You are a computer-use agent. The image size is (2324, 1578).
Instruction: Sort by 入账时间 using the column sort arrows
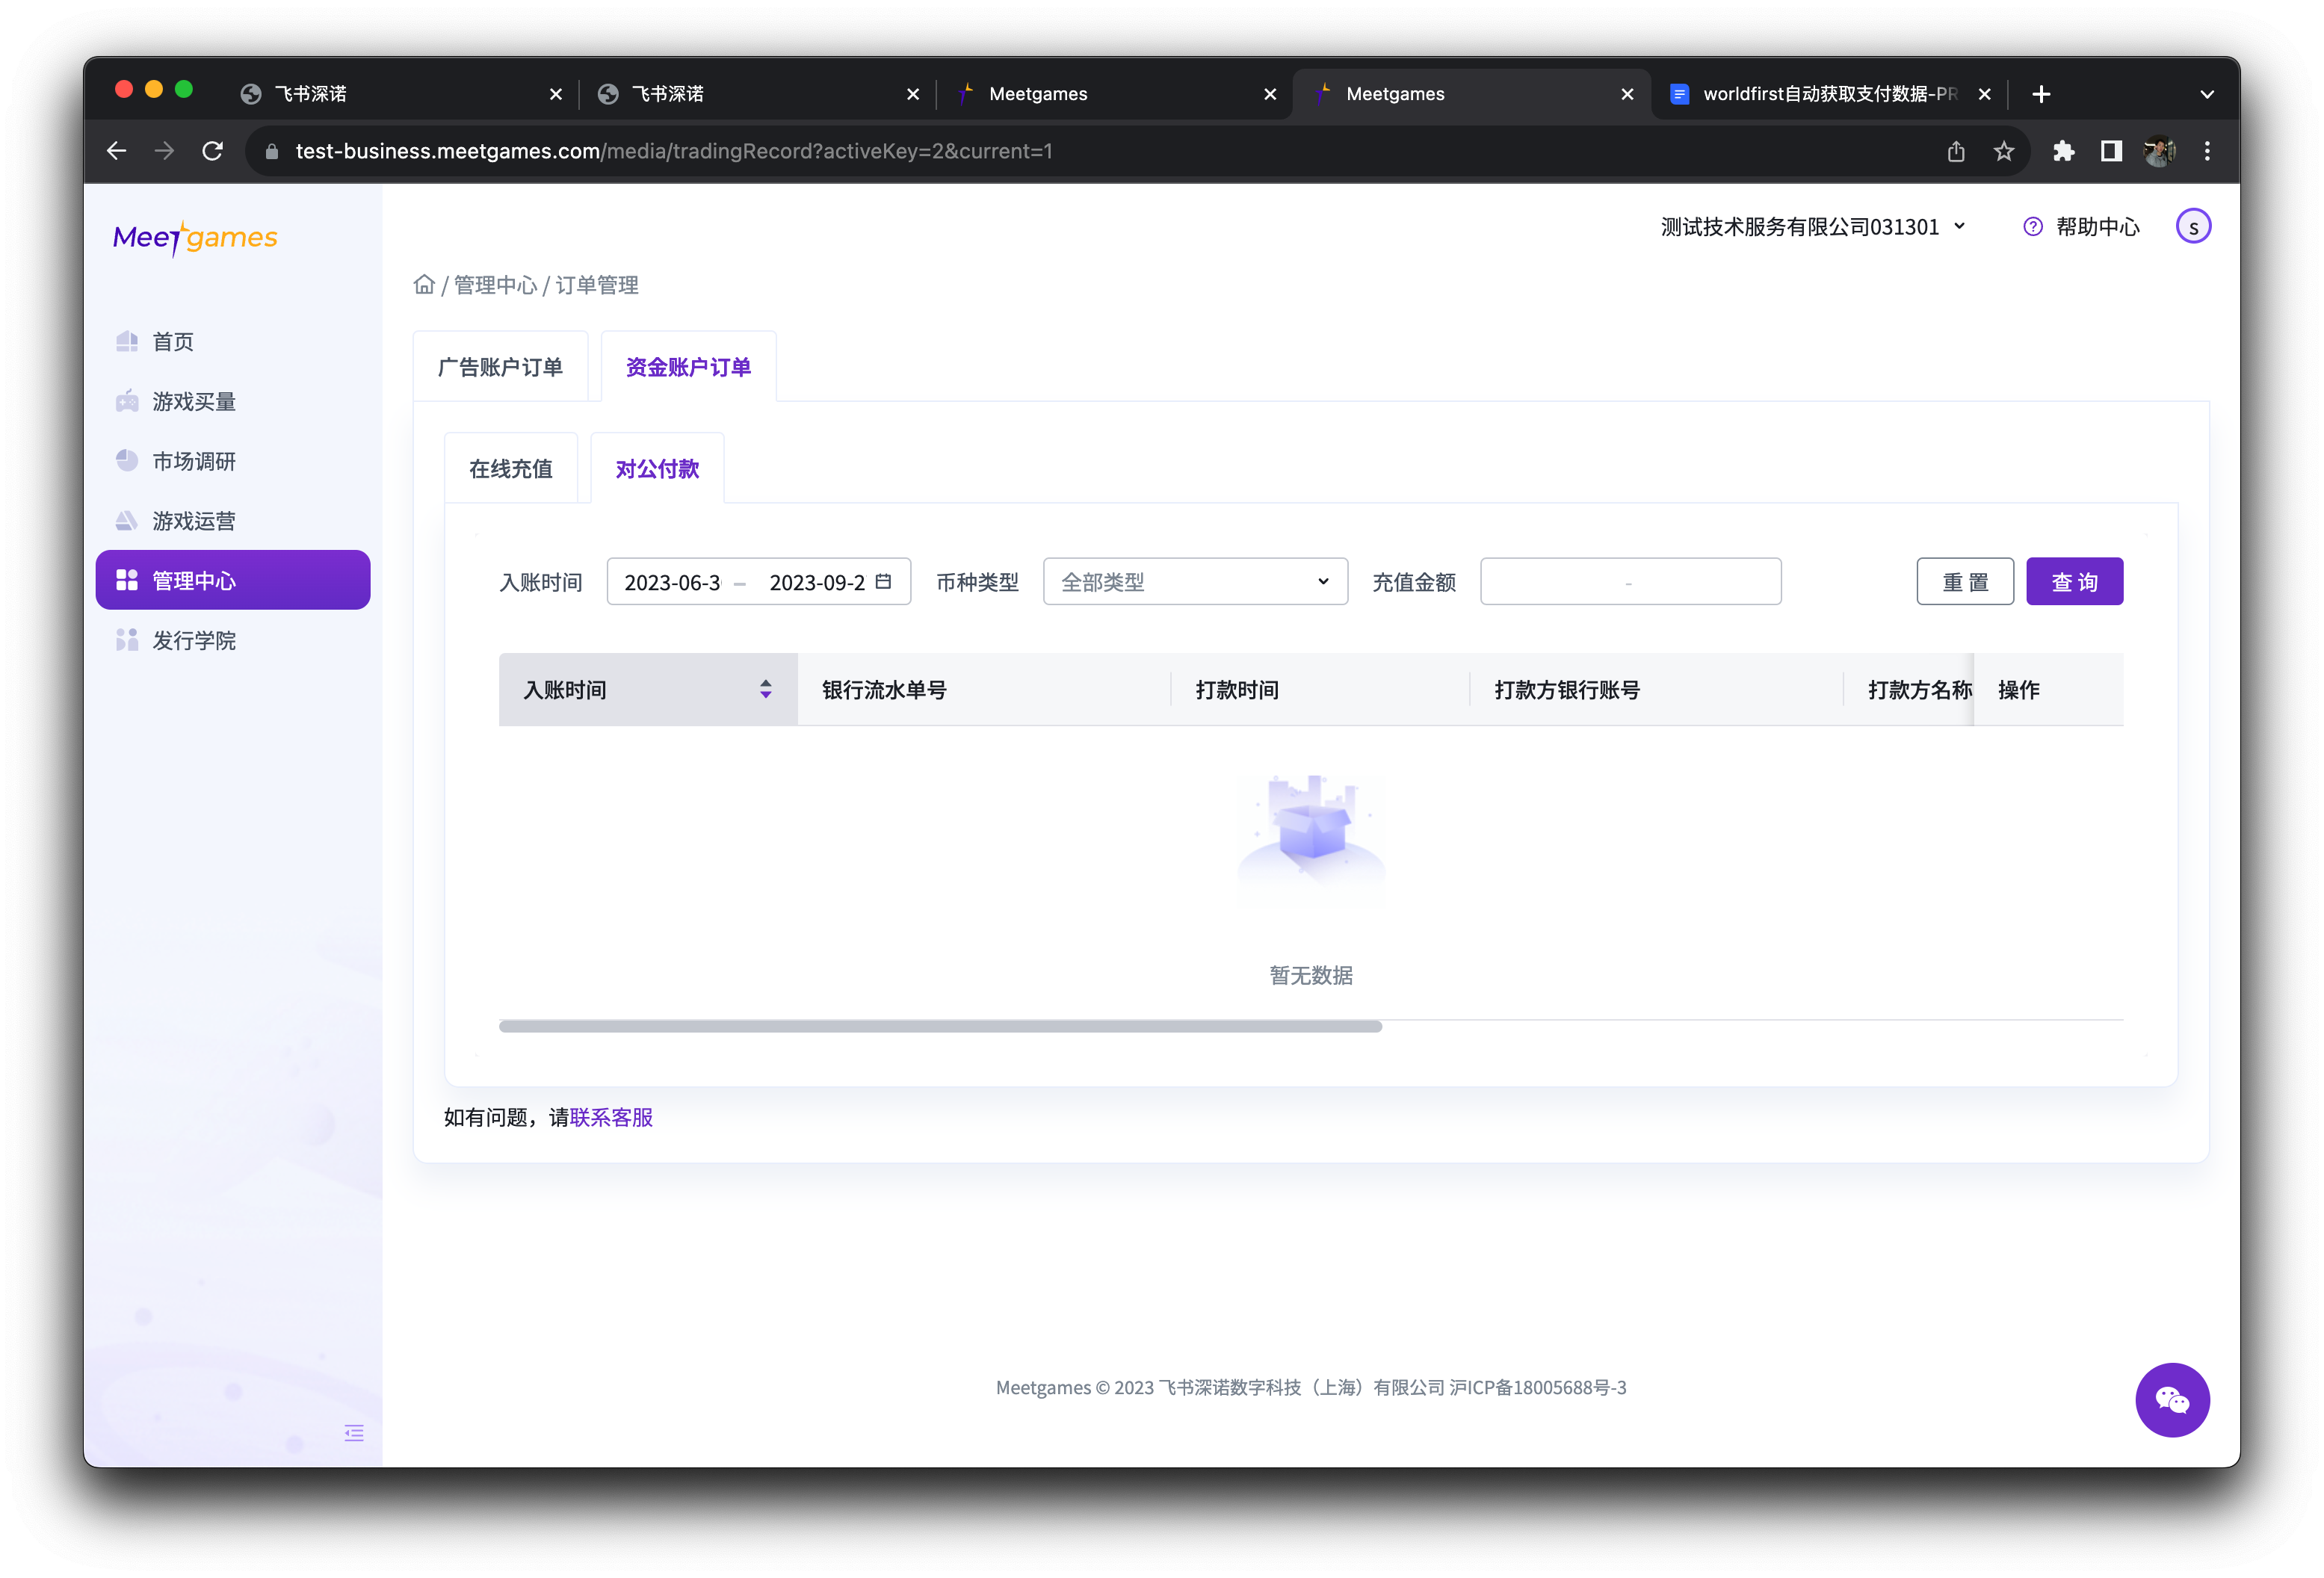click(765, 689)
